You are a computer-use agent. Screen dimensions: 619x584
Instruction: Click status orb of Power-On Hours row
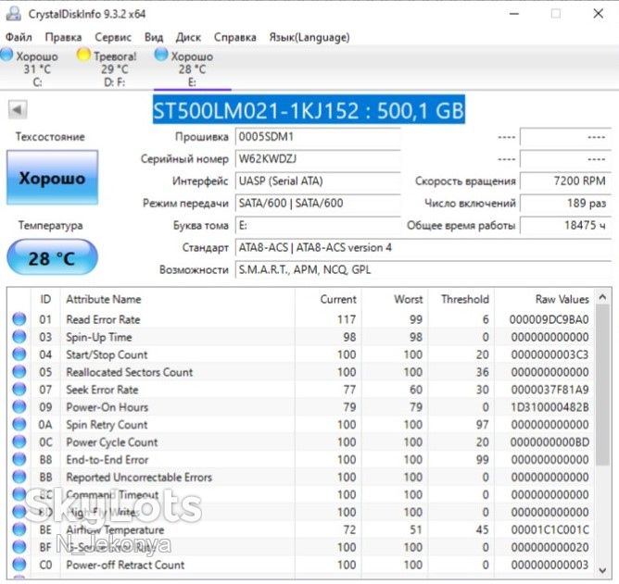[19, 406]
